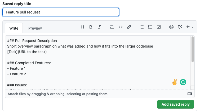Add a link with the chain icon
The image size is (200, 112).
[x=129, y=27]
